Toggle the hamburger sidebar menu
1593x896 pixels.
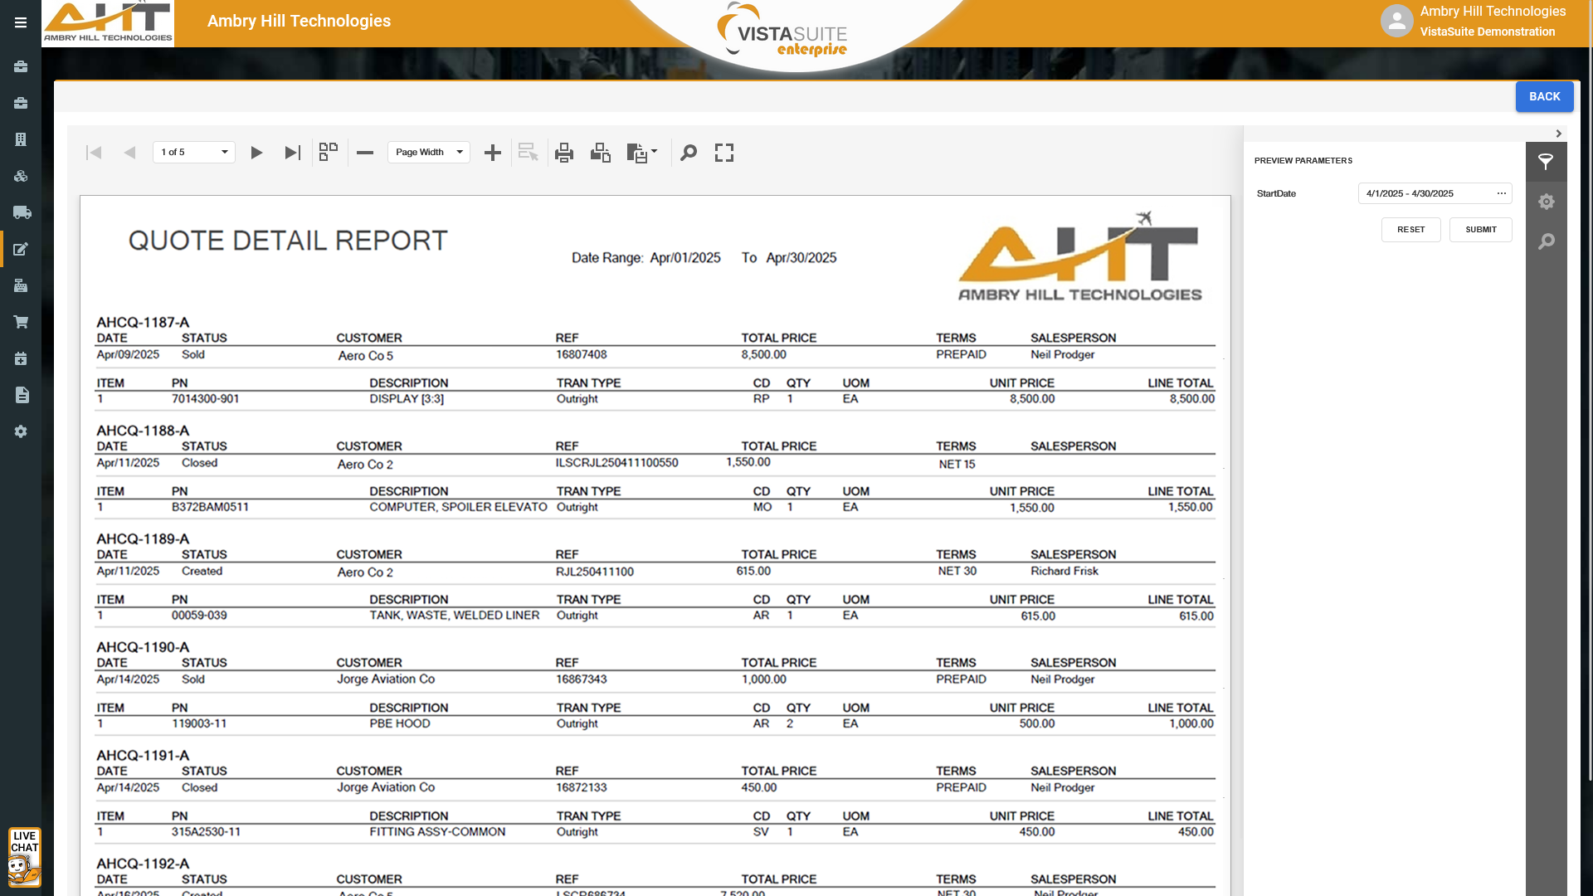tap(21, 23)
